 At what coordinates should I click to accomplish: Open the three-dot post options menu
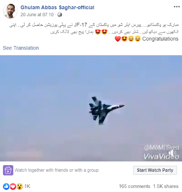click(x=177, y=7)
